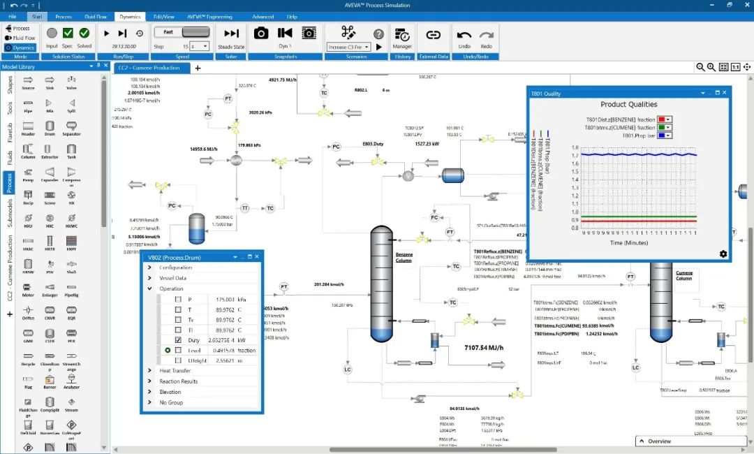Viewport: 754px width, 454px height.
Task: Open External Data link icon
Action: [x=434, y=35]
